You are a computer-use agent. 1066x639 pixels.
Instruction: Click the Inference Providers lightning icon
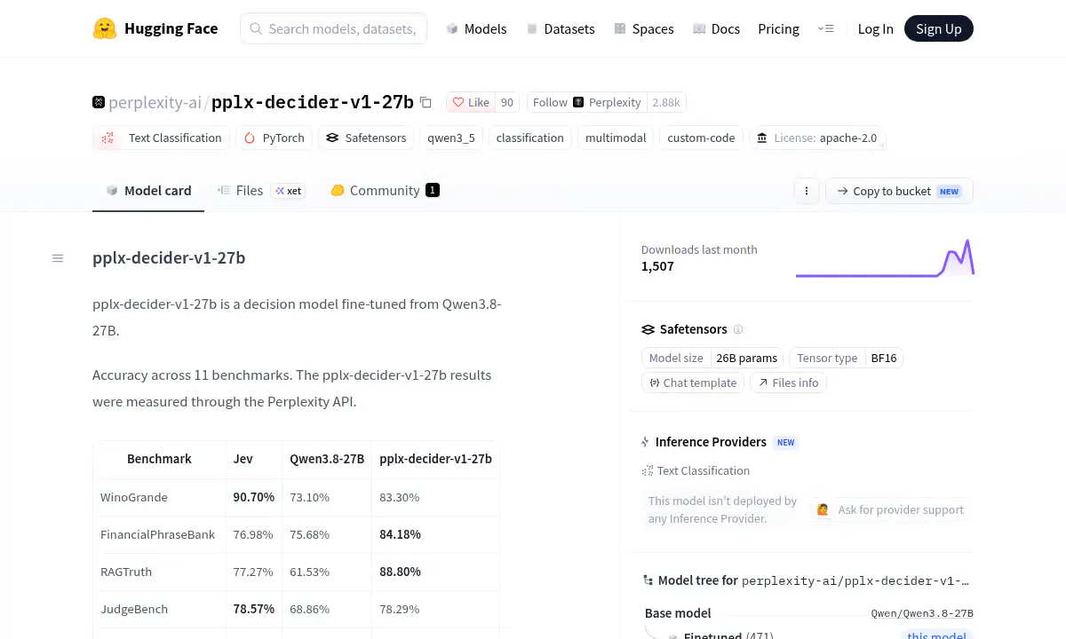coord(646,442)
